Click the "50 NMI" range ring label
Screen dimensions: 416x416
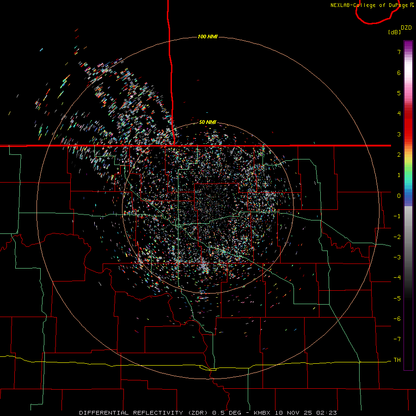click(x=208, y=122)
